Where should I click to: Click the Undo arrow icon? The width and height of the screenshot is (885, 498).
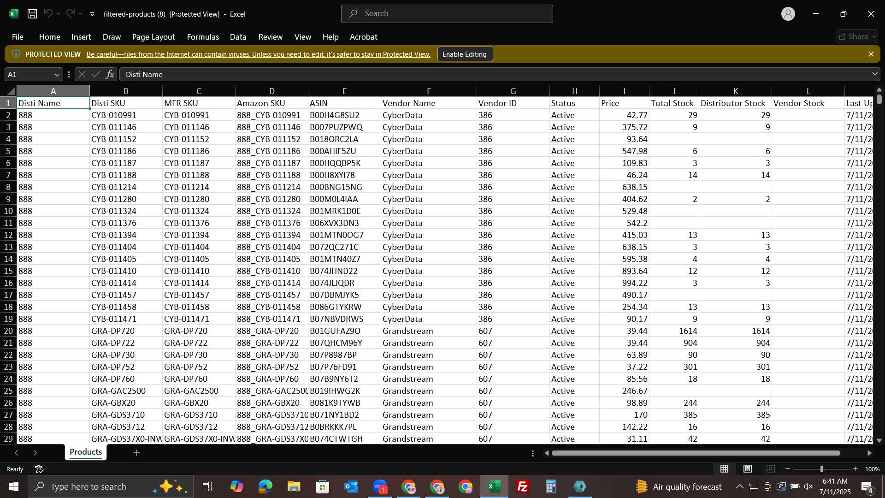pos(48,14)
